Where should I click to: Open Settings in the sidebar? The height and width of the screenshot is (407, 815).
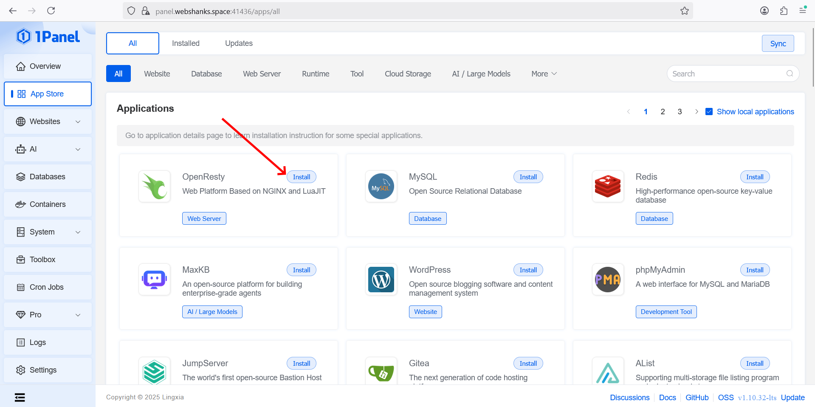(x=48, y=370)
